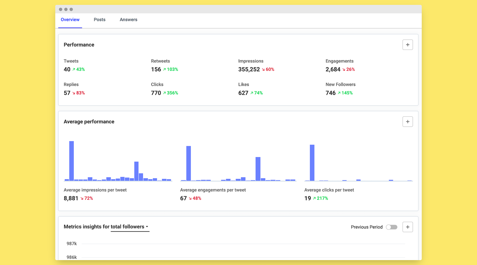Click the green upward trend arrow beside Retweets
Screen dimensions: 477x265
click(165, 69)
